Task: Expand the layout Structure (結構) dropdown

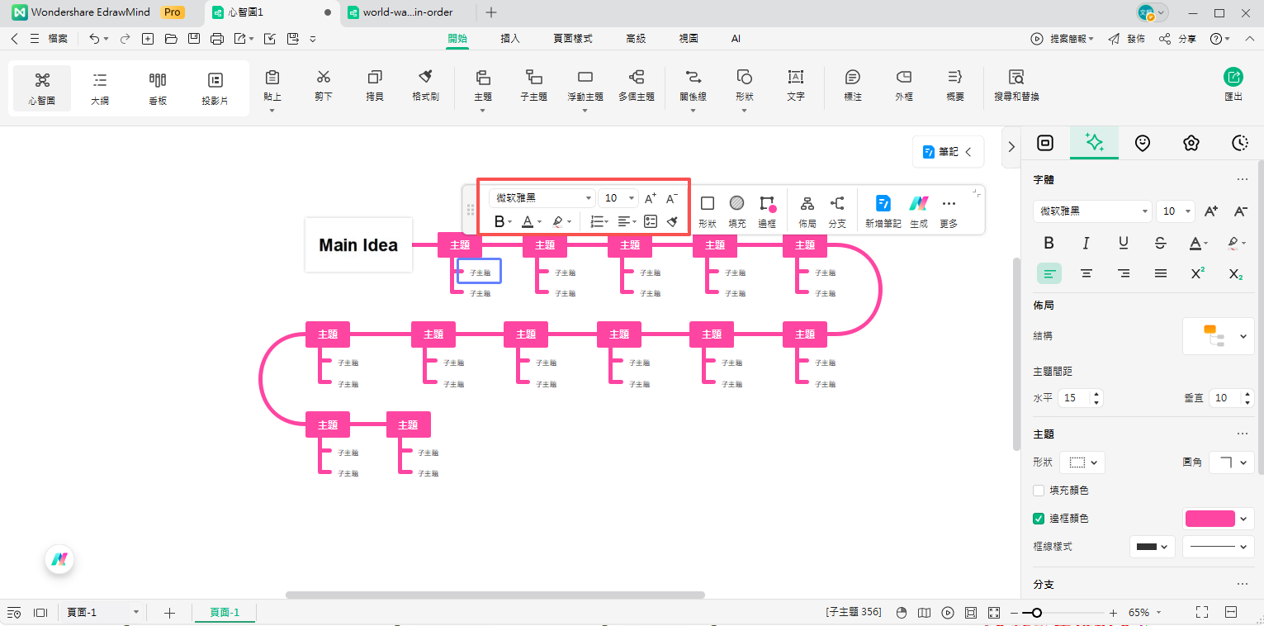Action: (x=1218, y=336)
